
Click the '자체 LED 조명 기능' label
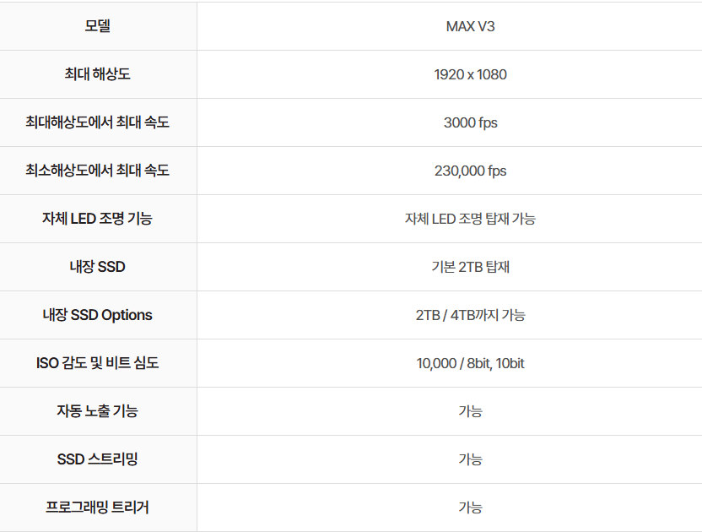pos(98,219)
